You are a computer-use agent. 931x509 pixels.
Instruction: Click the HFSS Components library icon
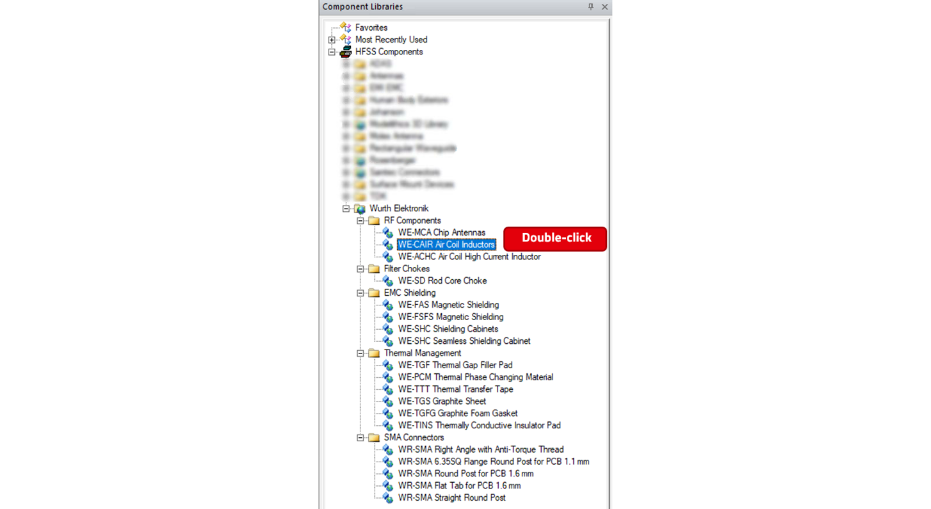(x=346, y=52)
